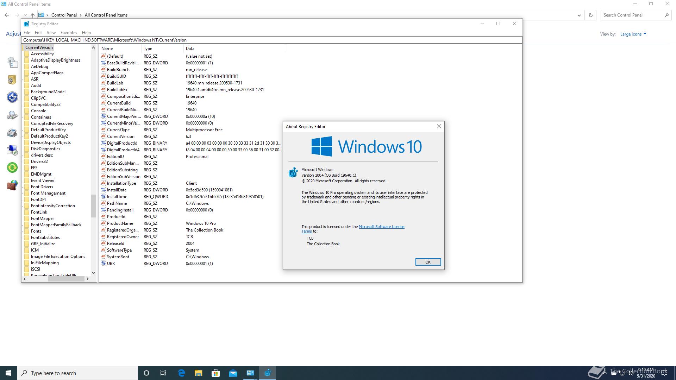
Task: Open the View menu in Registry Editor
Action: coord(51,33)
